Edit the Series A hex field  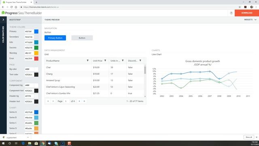29,112
